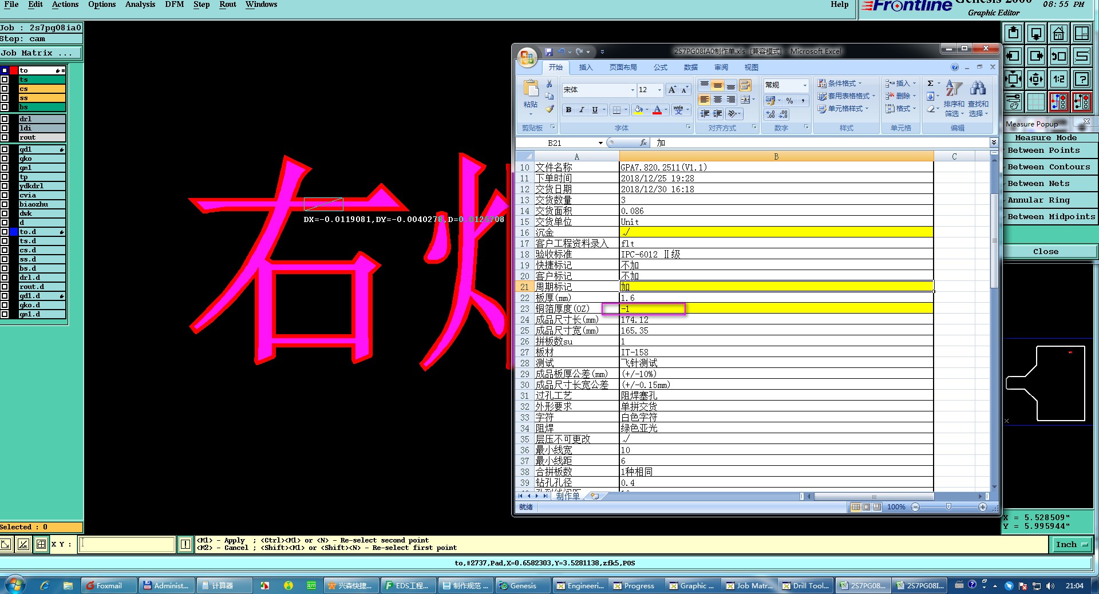Click the Center align icon in Excel
This screenshot has width=1099, height=594.
[x=718, y=100]
